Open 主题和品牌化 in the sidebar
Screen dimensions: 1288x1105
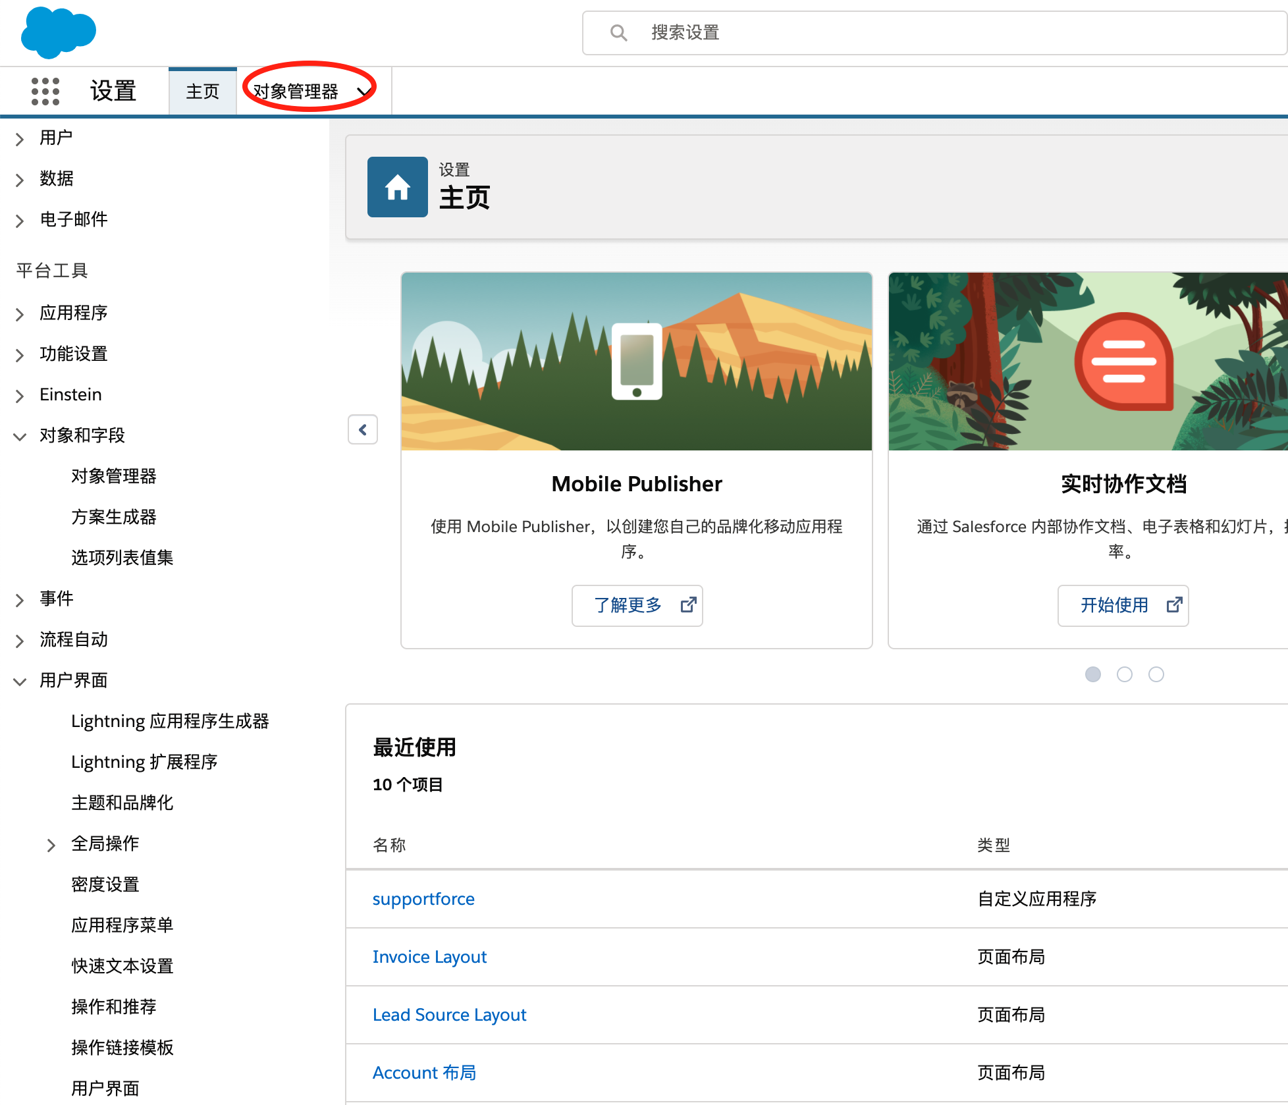[122, 802]
